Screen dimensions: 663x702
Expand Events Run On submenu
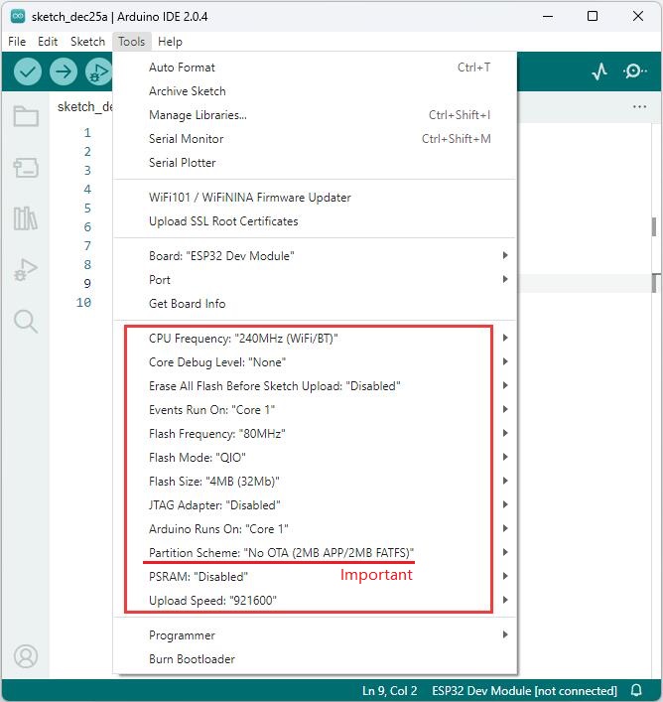tap(315, 410)
